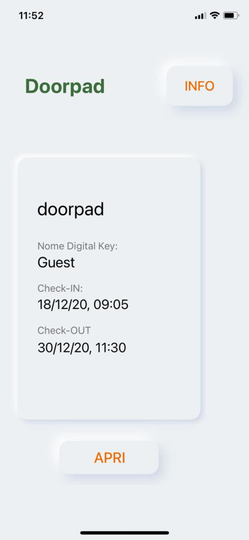Screen dimensions: 249x540
Task: Tap the Check-IN date and time
Action: tap(83, 305)
